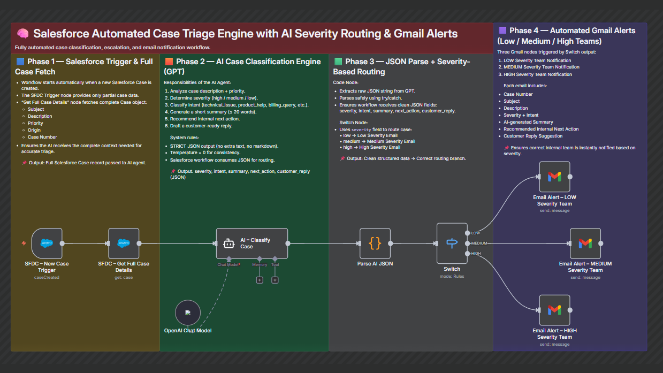
Task: Select the orange curly-braces Parse AI JSON icon
Action: click(x=375, y=243)
